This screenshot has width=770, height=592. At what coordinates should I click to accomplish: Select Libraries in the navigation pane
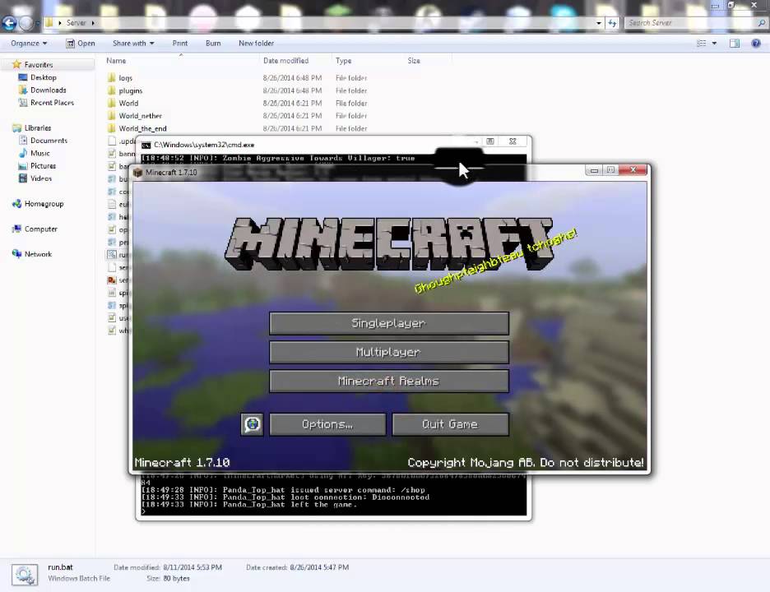pos(38,128)
